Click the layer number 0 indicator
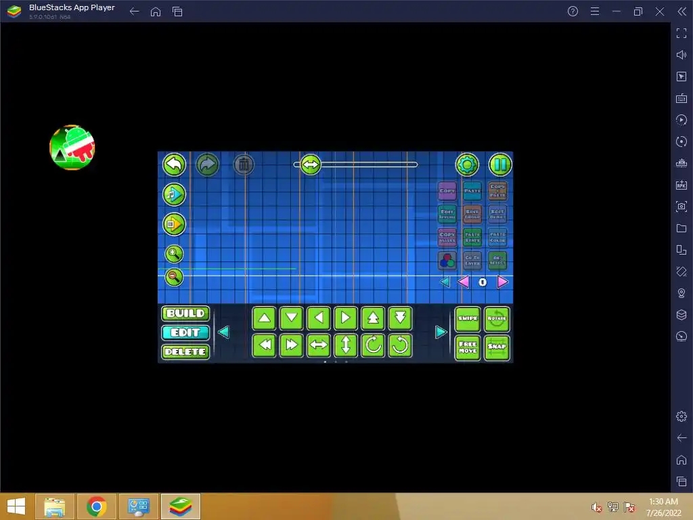The height and width of the screenshot is (520, 693). click(x=483, y=282)
